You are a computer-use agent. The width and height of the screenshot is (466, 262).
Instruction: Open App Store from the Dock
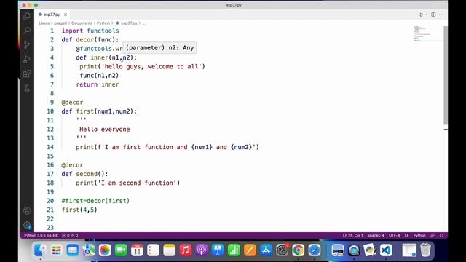pyautogui.click(x=266, y=250)
